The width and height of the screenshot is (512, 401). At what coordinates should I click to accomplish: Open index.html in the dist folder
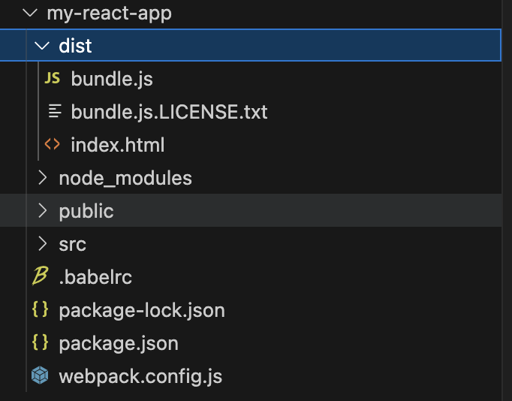point(117,145)
